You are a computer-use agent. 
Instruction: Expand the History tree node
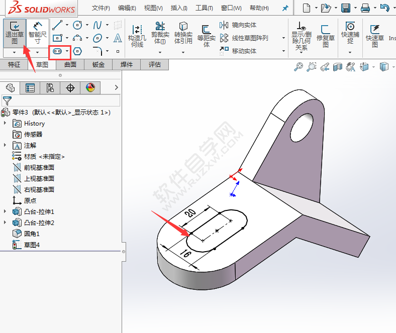coord(5,123)
